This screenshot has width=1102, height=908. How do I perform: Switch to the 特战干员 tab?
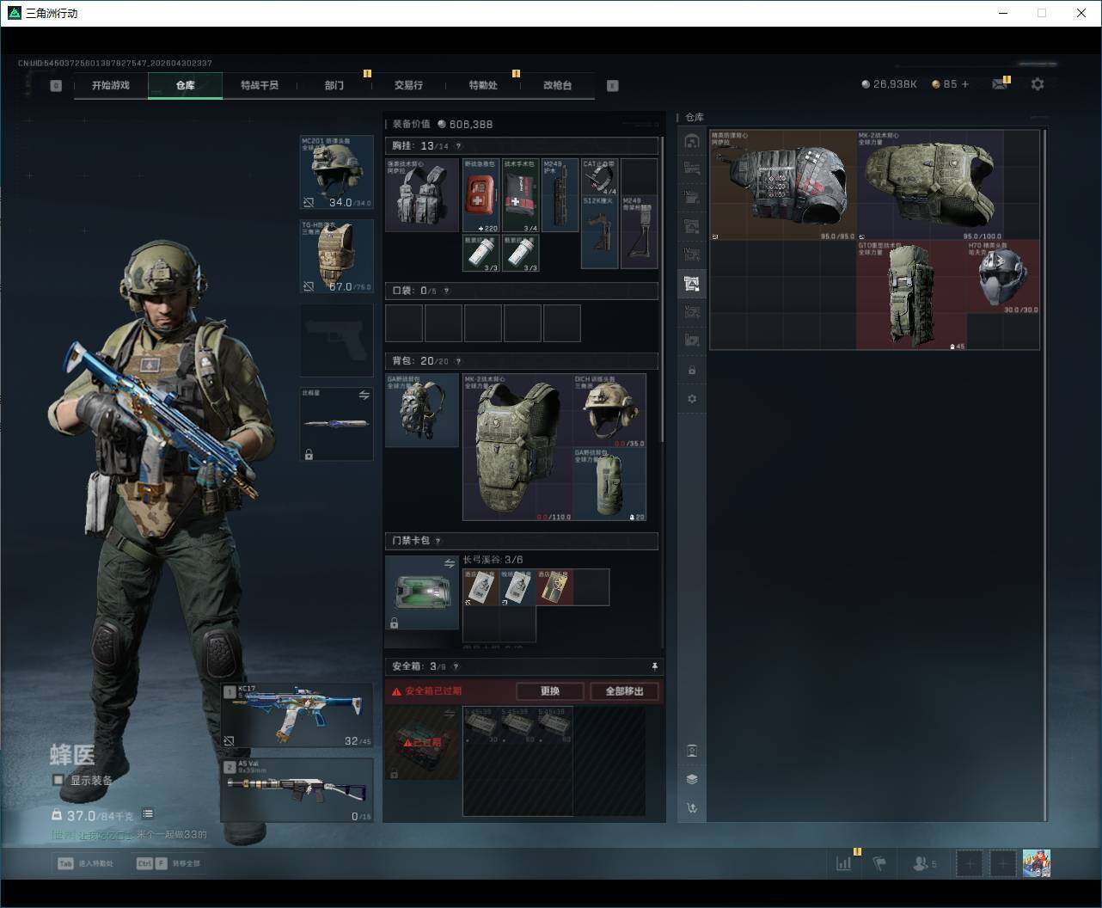point(260,85)
